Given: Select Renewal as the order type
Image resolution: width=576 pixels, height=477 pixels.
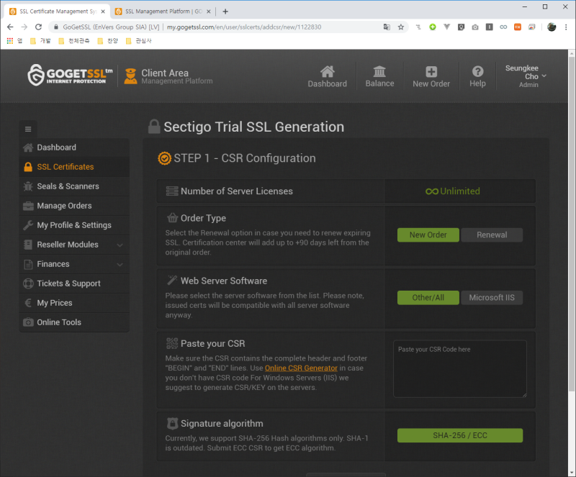Looking at the screenshot, I should pyautogui.click(x=492, y=235).
